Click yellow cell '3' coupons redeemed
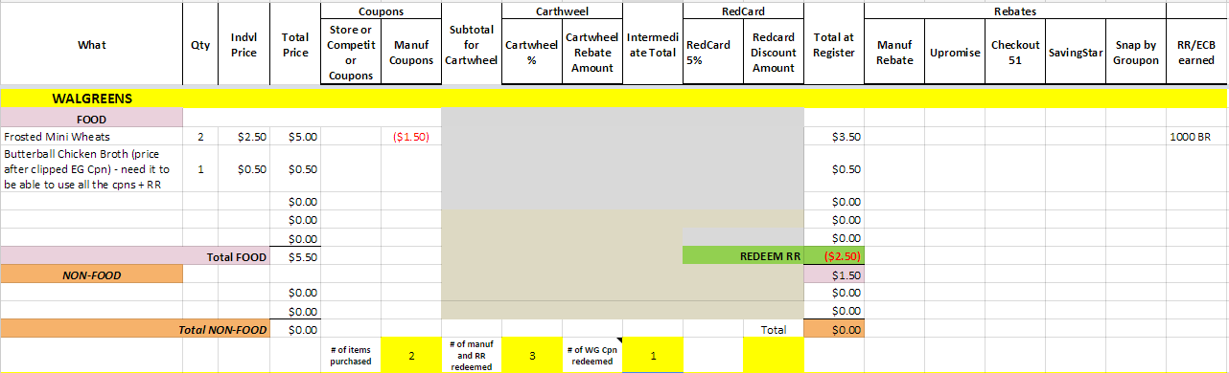Screen dimensions: 1229x373 532,355
